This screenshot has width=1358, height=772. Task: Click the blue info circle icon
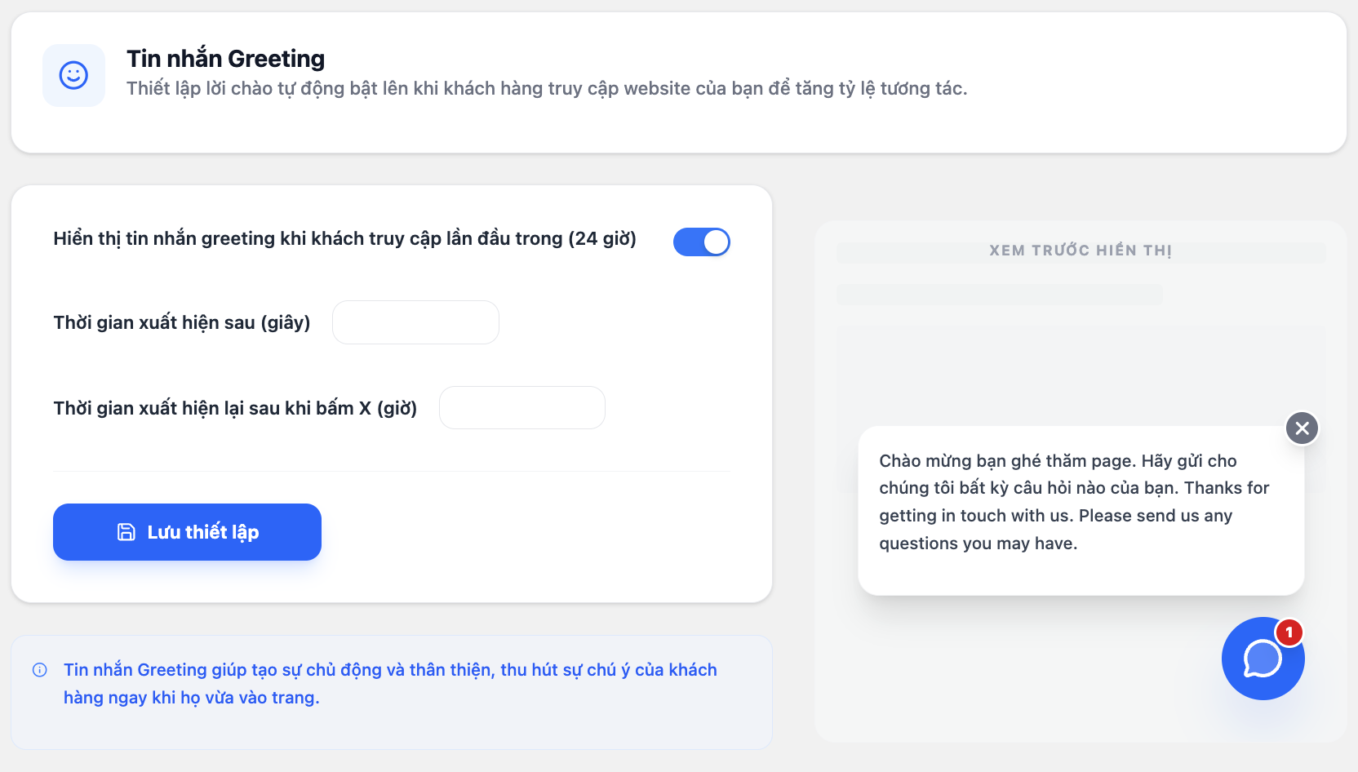(x=39, y=670)
